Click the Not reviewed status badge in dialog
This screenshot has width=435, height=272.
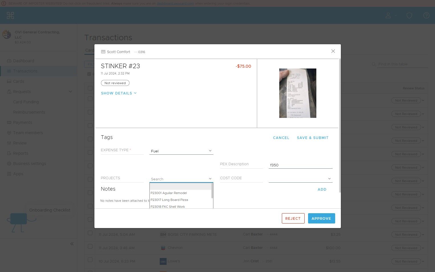115,83
